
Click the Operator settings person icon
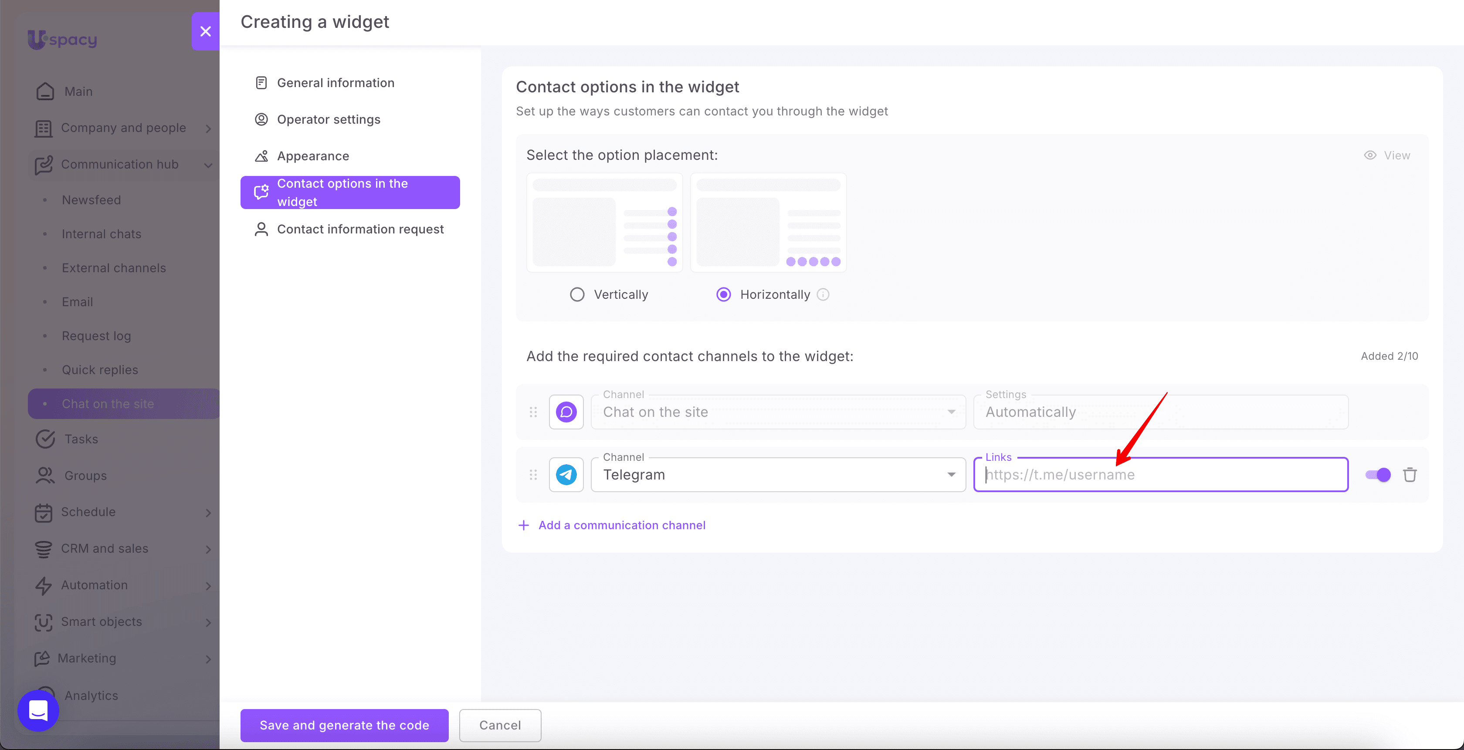click(261, 119)
